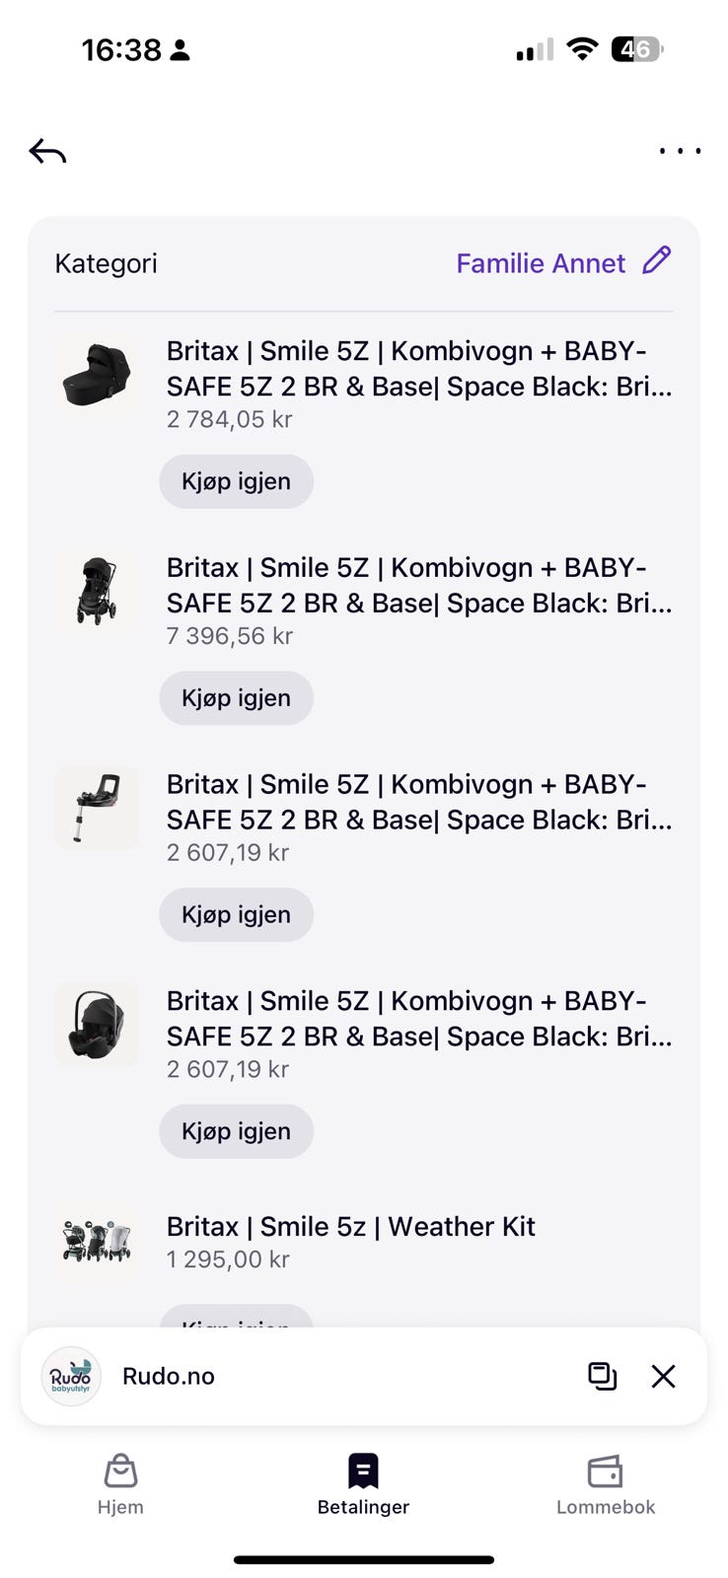Image resolution: width=728 pixels, height=1578 pixels.
Task: Tap the copy icon beside Rudo.no
Action: coord(602,1376)
